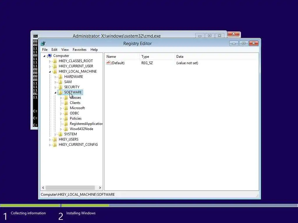Click the tree scrollbar right arrow

pos(100,188)
